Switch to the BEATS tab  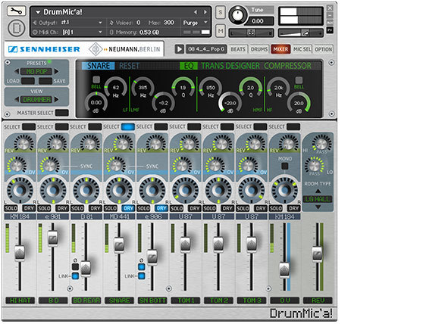coord(238,49)
